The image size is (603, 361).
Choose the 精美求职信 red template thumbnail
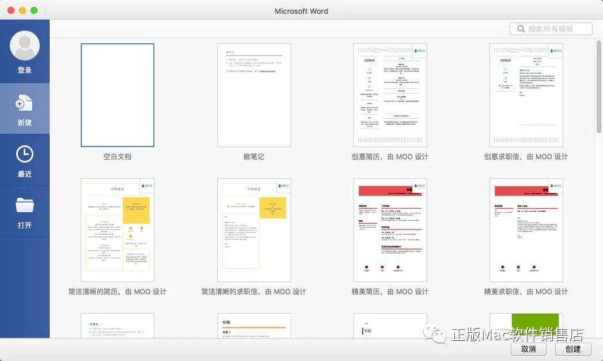(526, 230)
